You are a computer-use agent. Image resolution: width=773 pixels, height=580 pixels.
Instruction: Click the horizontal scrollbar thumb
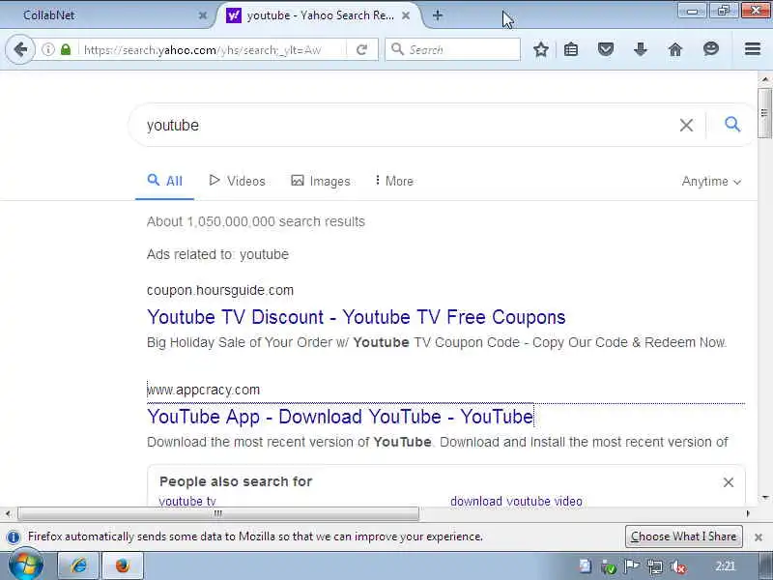point(218,514)
